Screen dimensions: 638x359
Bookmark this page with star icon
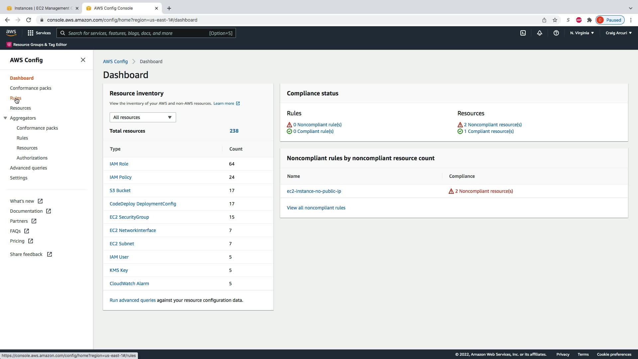coord(555,20)
